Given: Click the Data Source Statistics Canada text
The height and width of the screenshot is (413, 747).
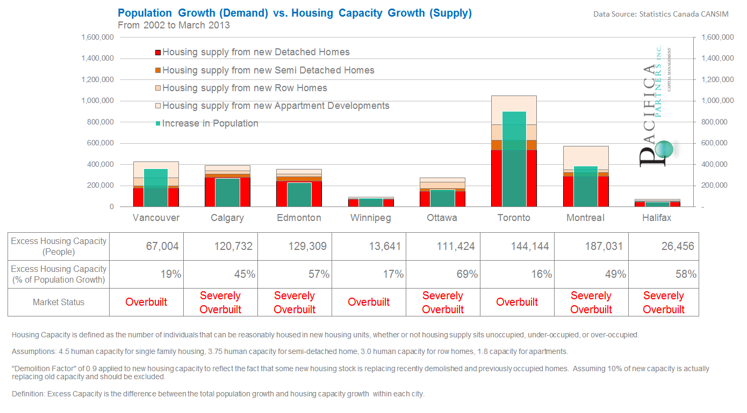Looking at the screenshot, I should tap(660, 14).
